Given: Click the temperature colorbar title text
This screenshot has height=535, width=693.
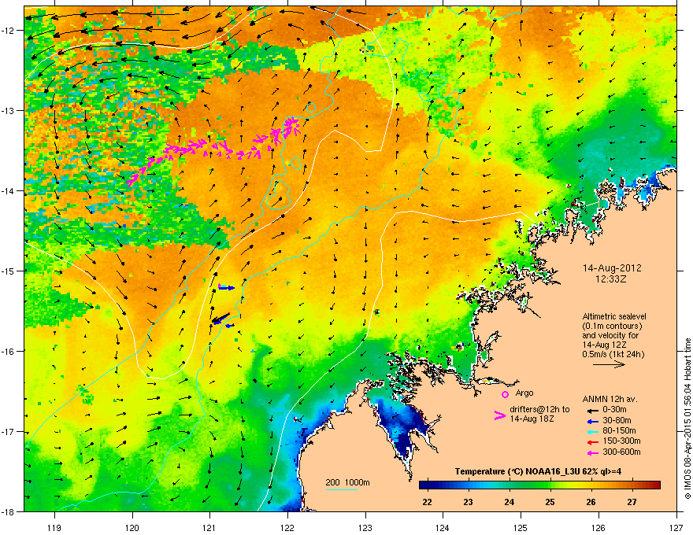Looking at the screenshot, I should point(538,471).
